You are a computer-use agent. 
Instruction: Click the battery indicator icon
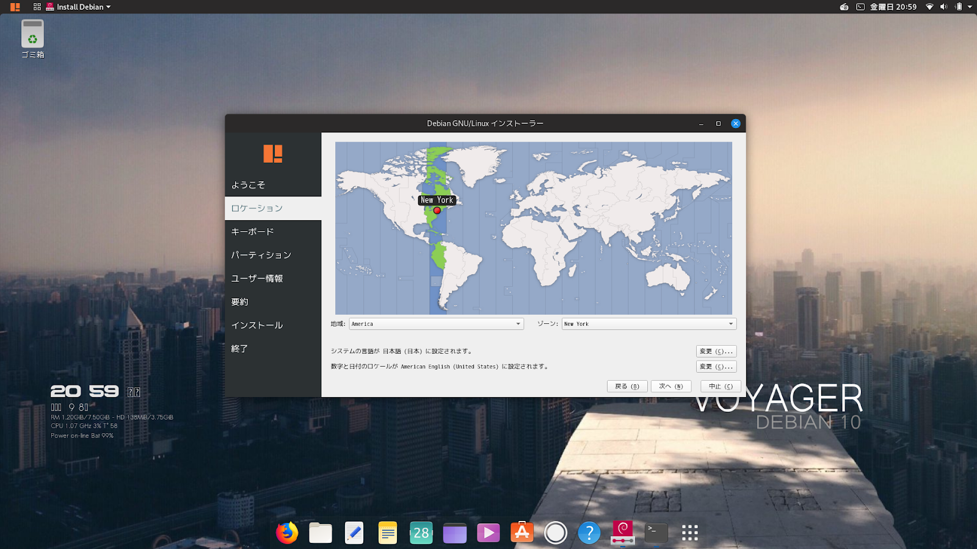coord(959,7)
